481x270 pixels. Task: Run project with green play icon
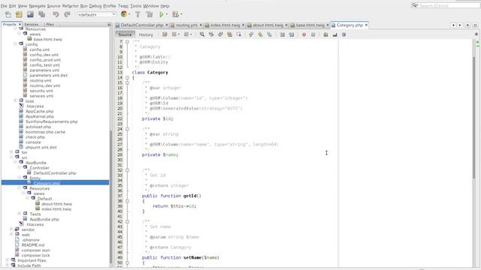(162, 14)
